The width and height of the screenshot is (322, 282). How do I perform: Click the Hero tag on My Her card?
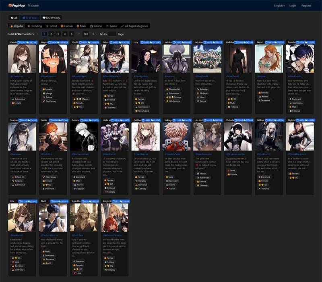coord(201,97)
